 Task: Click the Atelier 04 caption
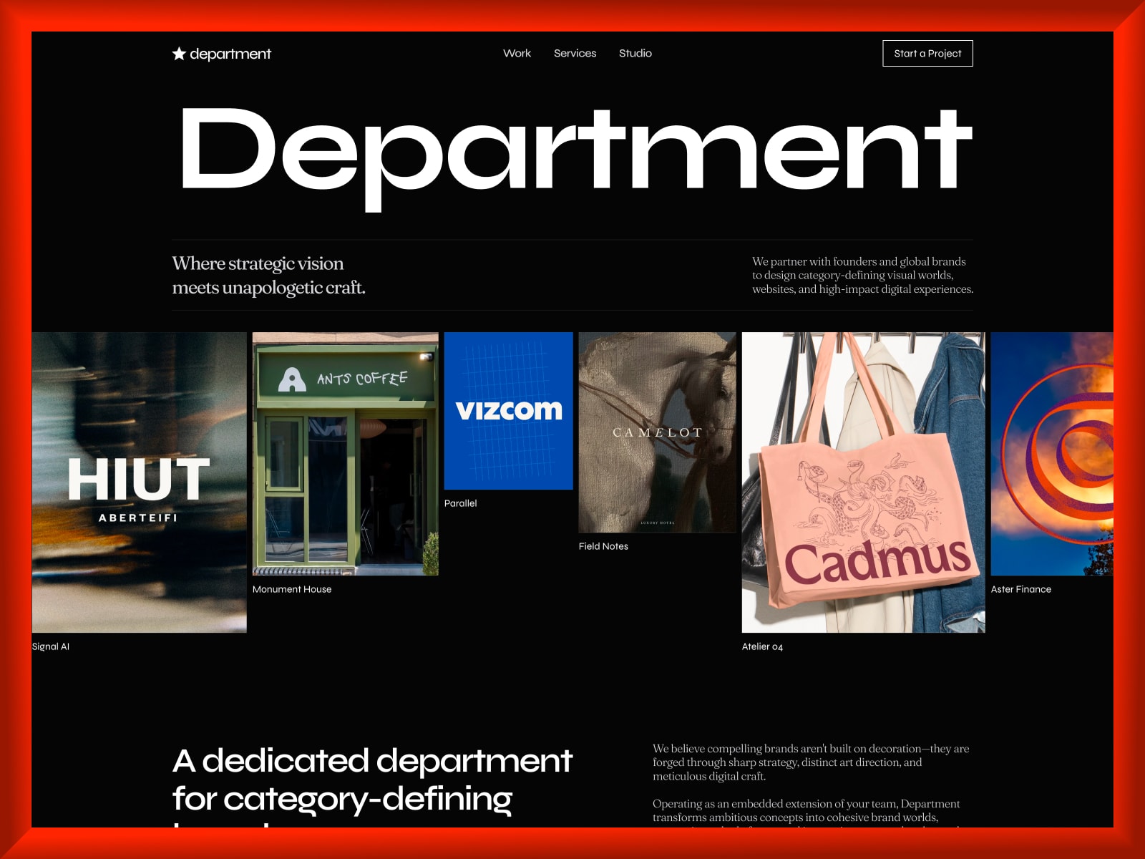pyautogui.click(x=762, y=646)
